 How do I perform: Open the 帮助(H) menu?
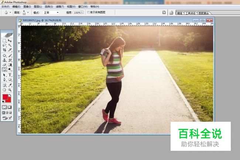point(95,7)
